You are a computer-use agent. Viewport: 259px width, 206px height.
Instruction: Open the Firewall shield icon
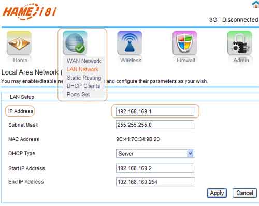tap(185, 43)
